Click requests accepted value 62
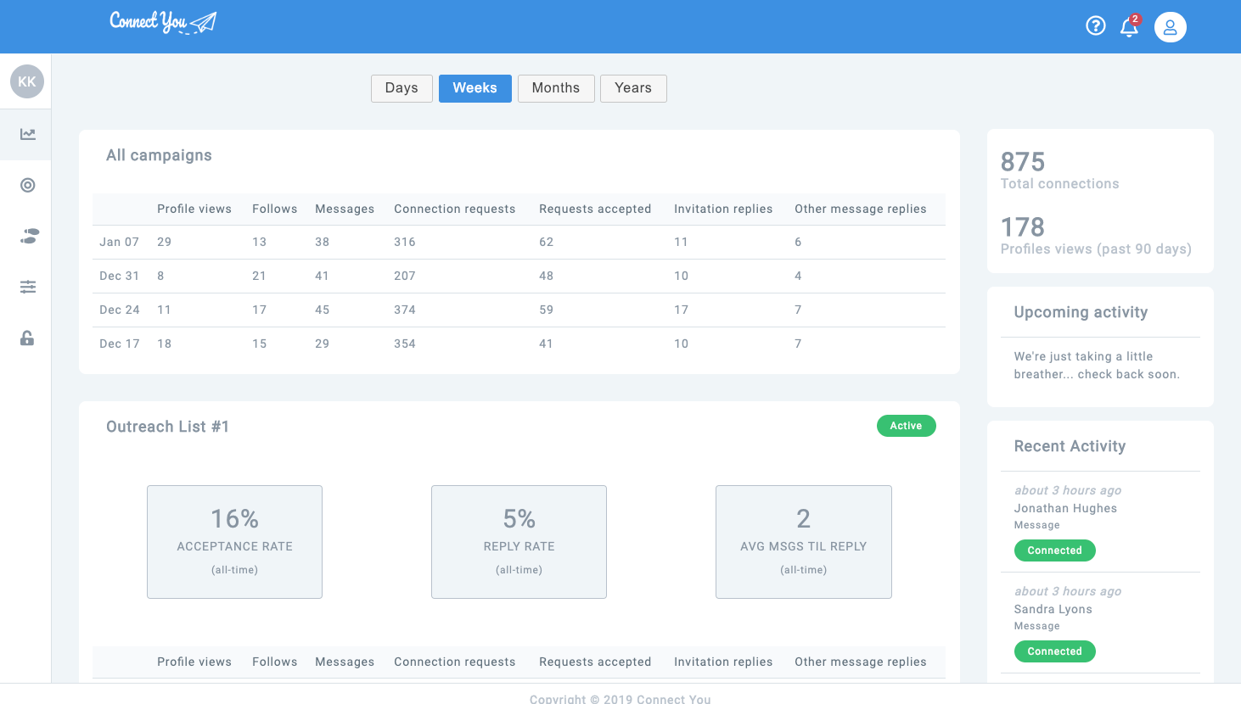Screen dimensions: 1241x704 point(546,242)
